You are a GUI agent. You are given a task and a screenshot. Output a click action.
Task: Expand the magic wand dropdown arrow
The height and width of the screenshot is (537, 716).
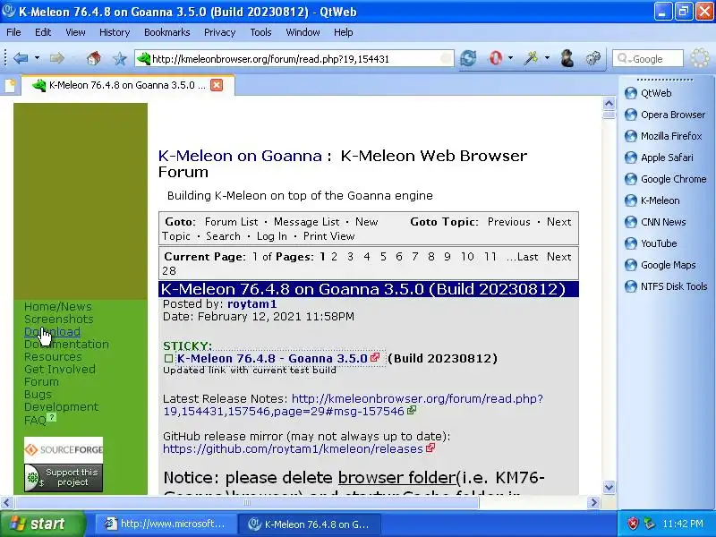[547, 58]
